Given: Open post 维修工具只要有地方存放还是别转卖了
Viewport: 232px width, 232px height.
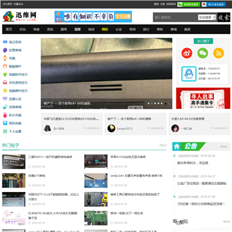Looking at the screenshot, I should [135, 195].
